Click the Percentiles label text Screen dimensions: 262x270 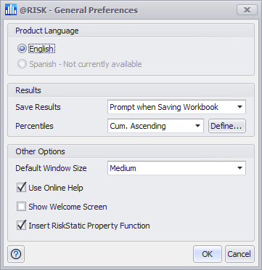coord(34,126)
